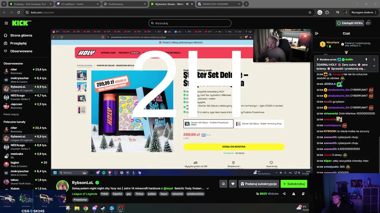Open niter channel in Obserwowane list
The image size is (380, 213).
(x=25, y=71)
